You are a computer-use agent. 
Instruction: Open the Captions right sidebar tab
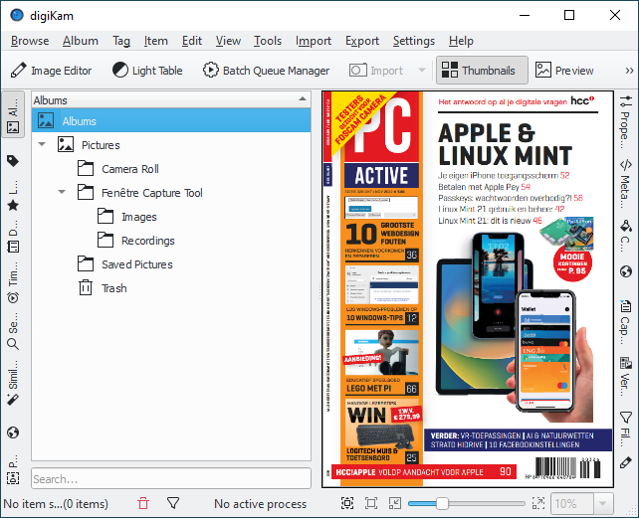[x=626, y=322]
